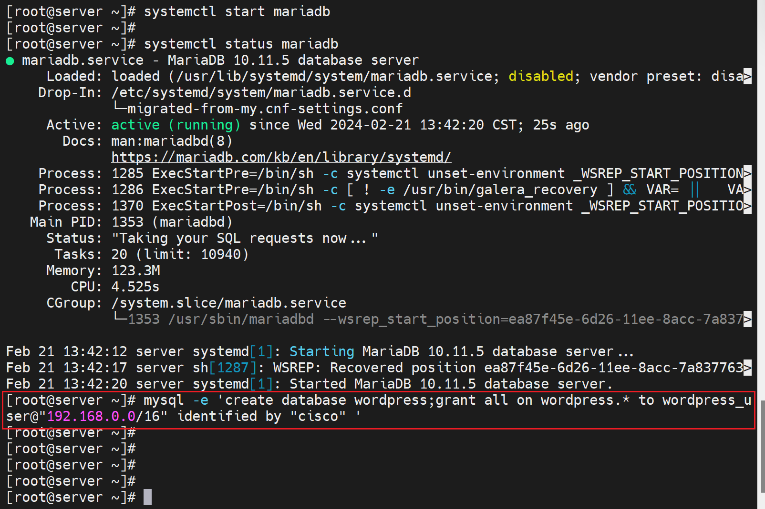Click the terminal cursor block at last prompt
This screenshot has height=509, width=765.
(x=148, y=497)
